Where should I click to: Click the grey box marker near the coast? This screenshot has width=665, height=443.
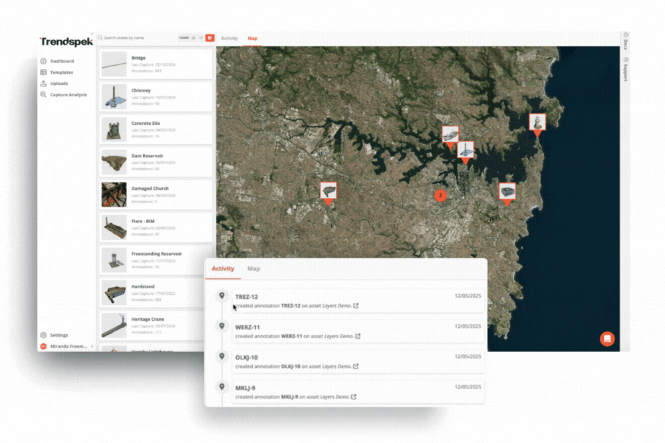click(507, 194)
